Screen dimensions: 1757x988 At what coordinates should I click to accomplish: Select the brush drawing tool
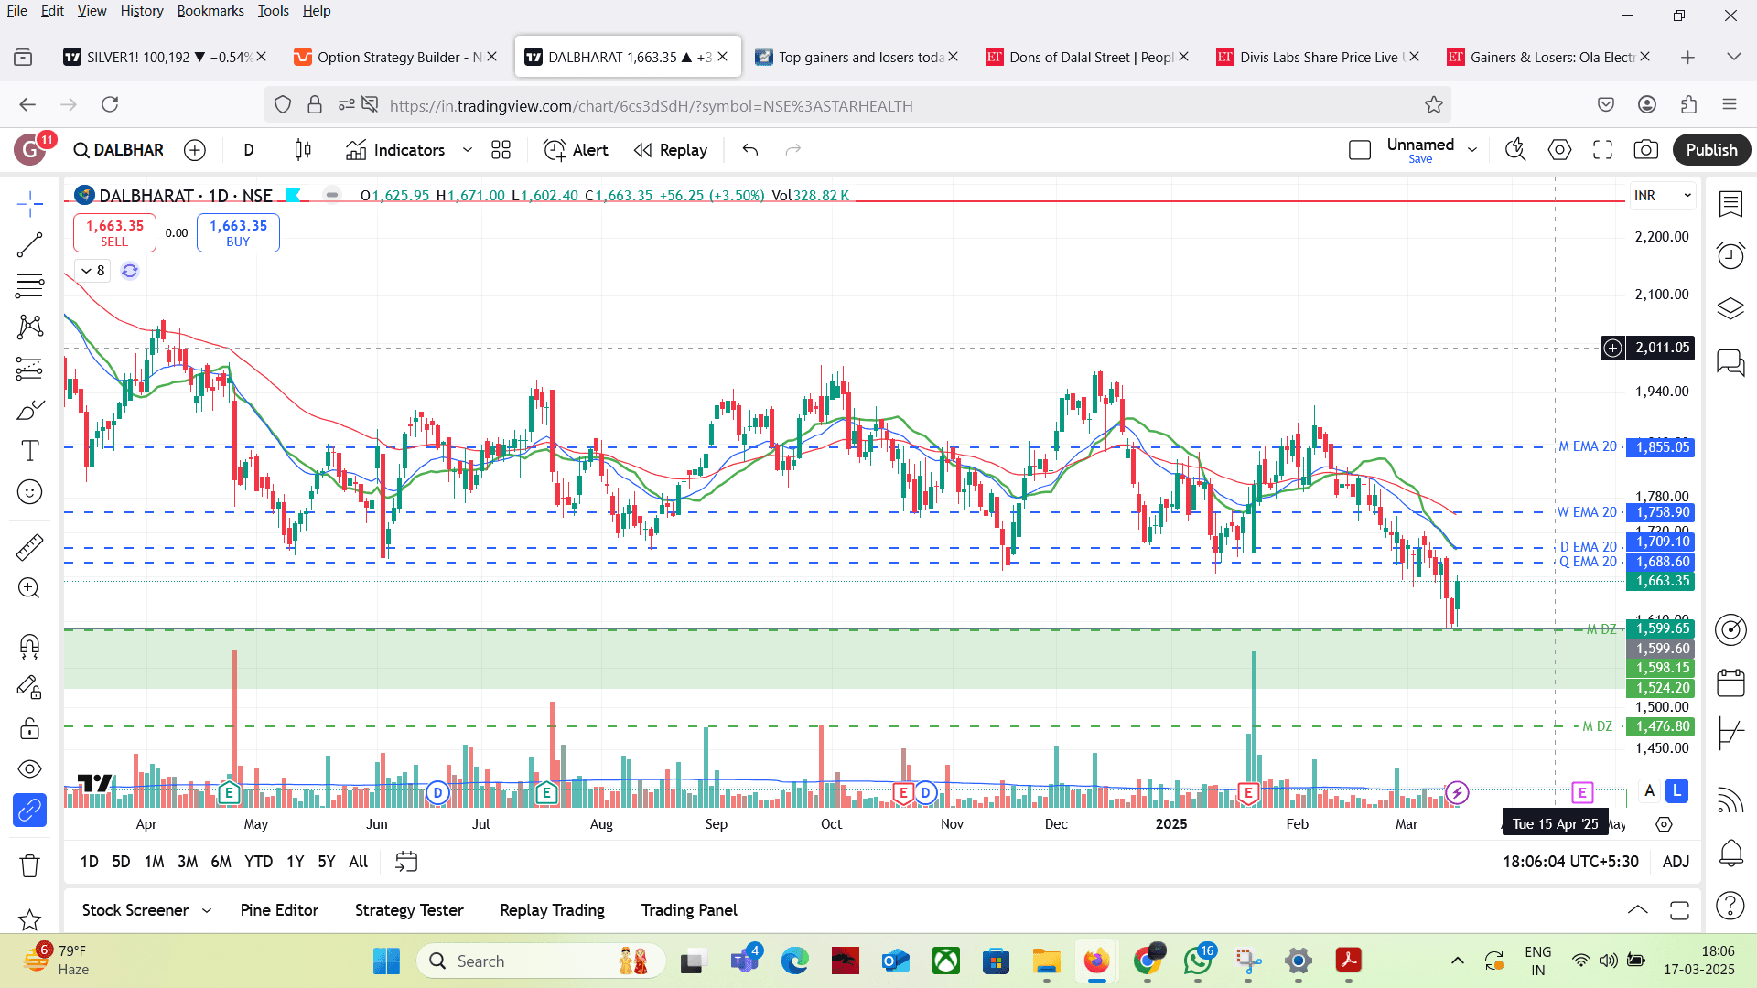click(30, 410)
